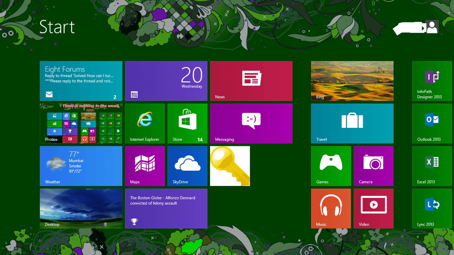Open the Maps tile
Viewport: 454px width, 255px height.
[x=145, y=166]
